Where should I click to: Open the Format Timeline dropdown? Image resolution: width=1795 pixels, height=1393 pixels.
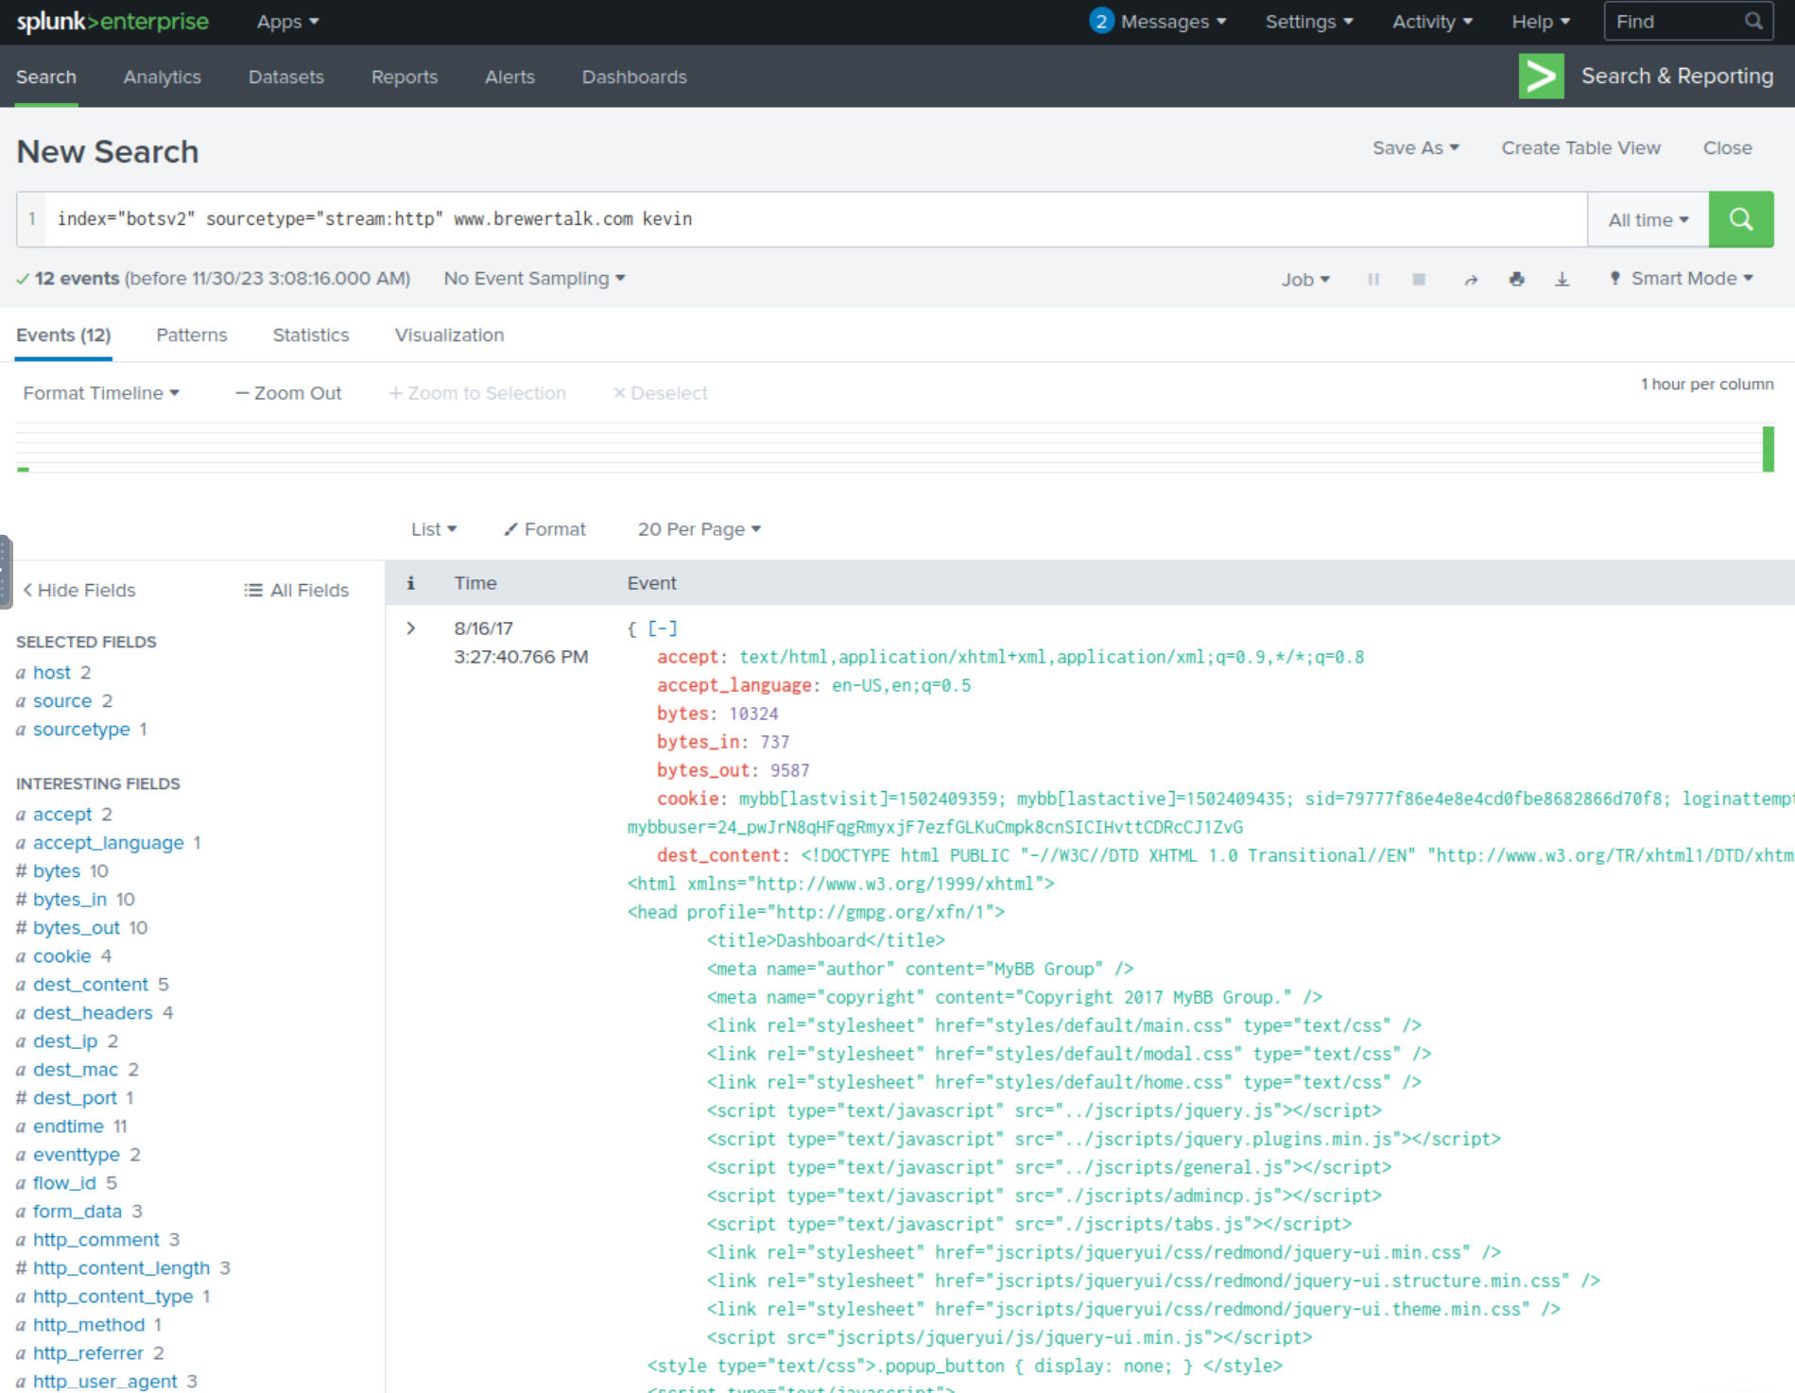(x=101, y=393)
